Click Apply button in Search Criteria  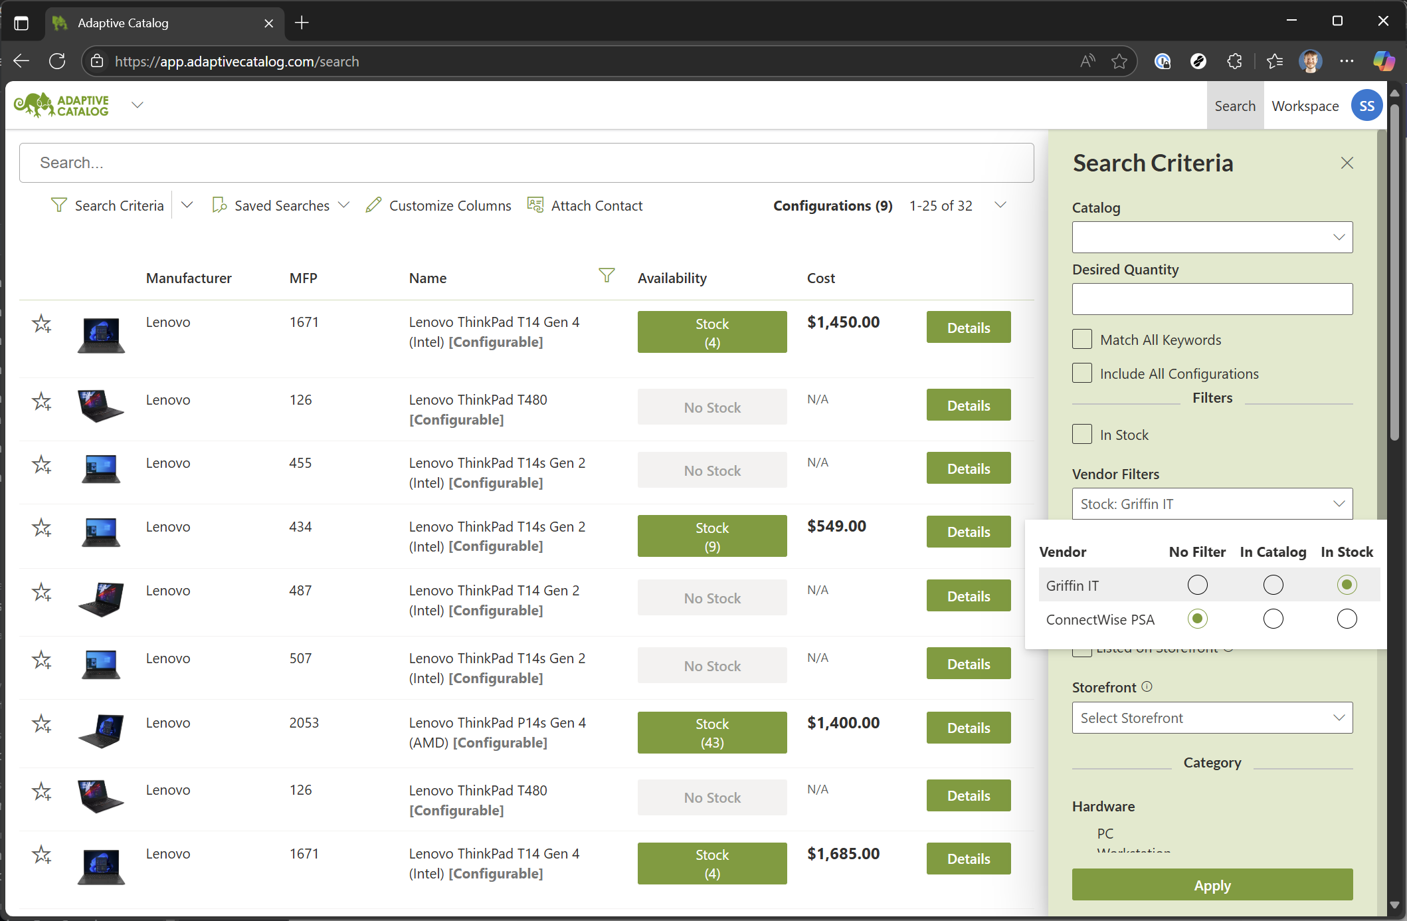tap(1212, 885)
